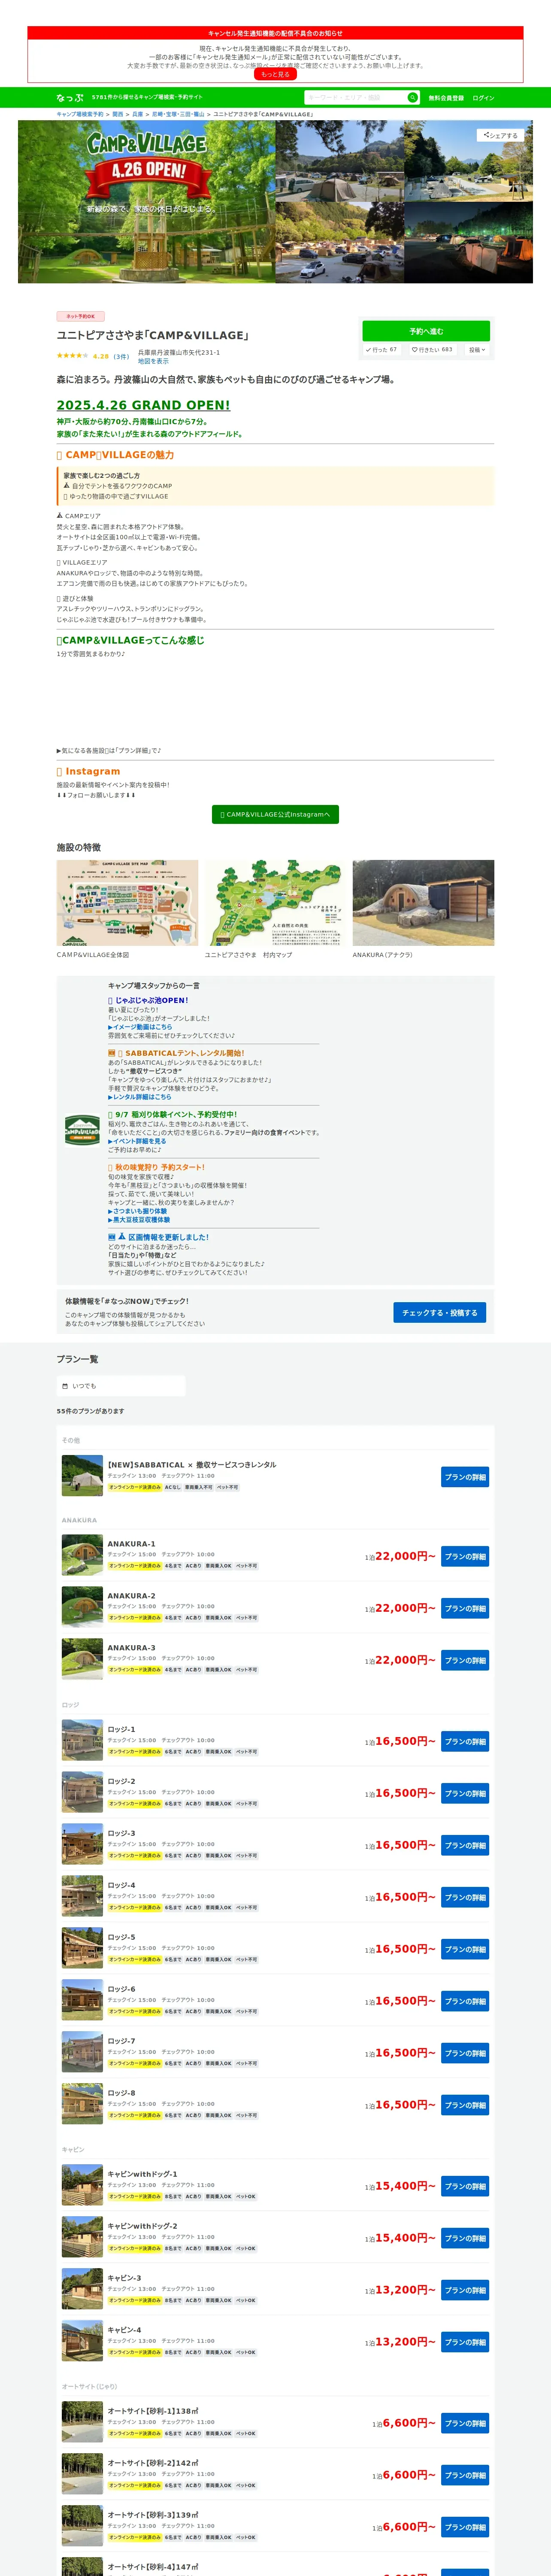This screenshot has height=2576, width=551.
Task: Click the CAMP&VILLAGE staff logo icon
Action: click(x=82, y=1130)
